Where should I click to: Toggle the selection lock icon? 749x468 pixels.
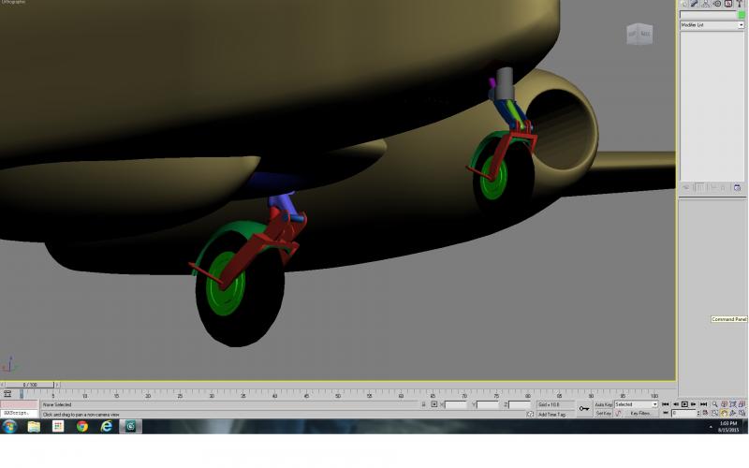[x=423, y=404]
